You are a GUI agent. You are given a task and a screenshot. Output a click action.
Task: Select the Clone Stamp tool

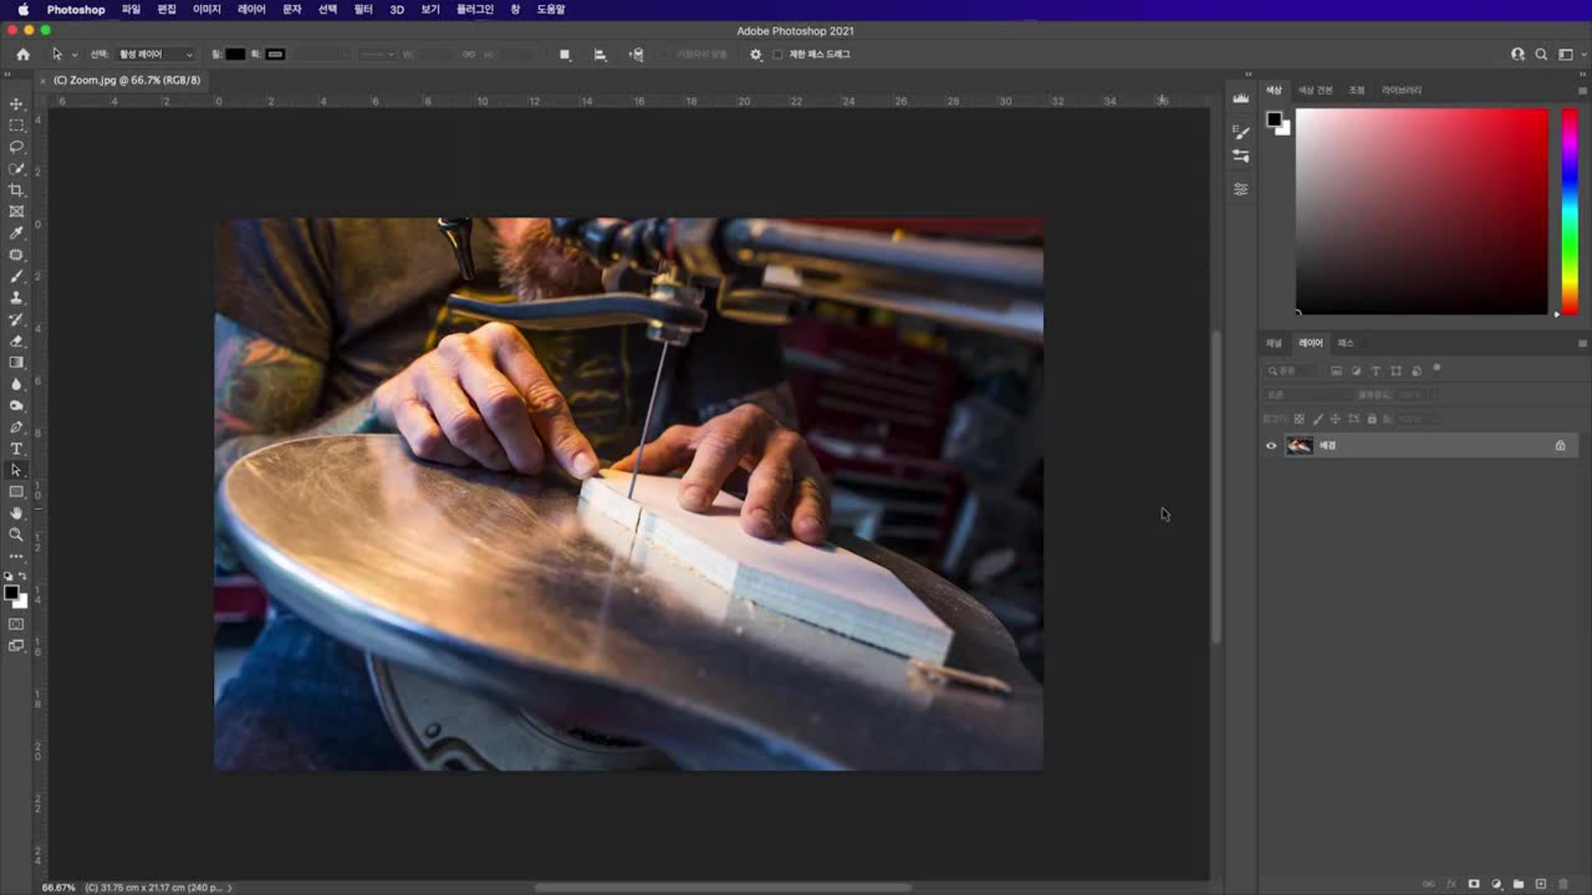click(16, 298)
